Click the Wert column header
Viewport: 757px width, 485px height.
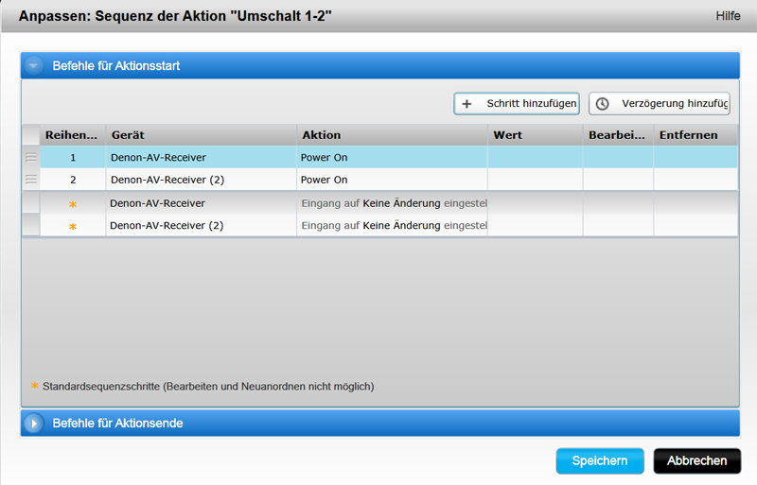point(535,135)
